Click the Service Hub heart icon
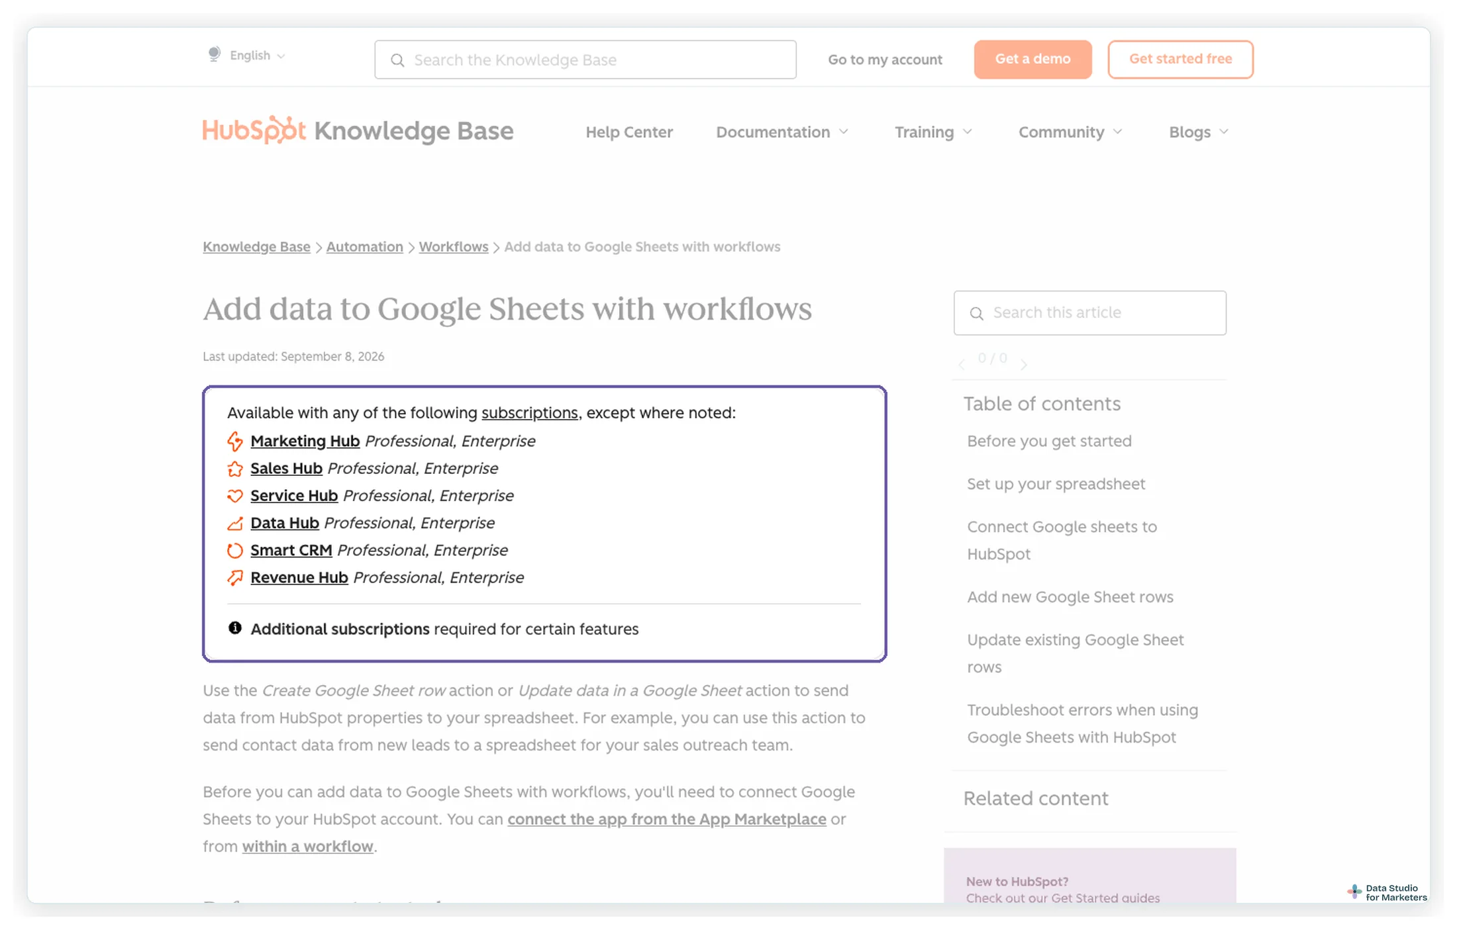Image resolution: width=1457 pixels, height=930 pixels. tap(235, 496)
